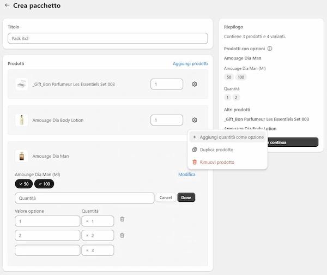Click the Amouage Dia Man name beside its thumbnail

51,156
